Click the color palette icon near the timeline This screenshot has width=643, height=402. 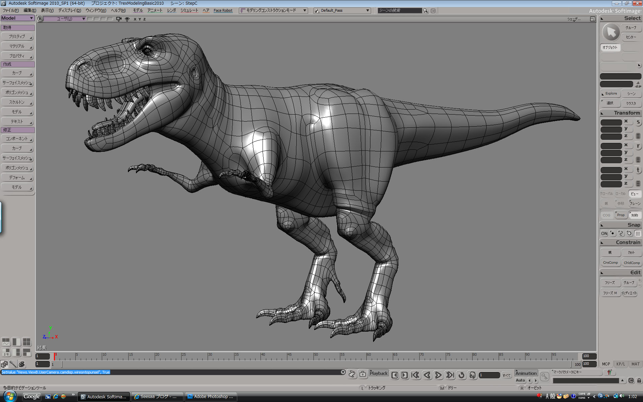pos(21,364)
